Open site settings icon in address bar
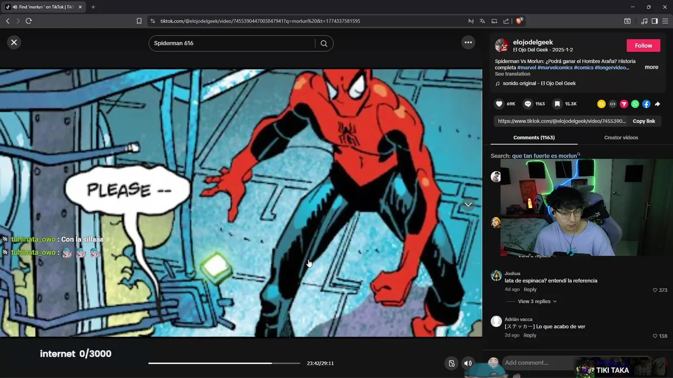Viewport: 673px width, 378px height. click(152, 21)
